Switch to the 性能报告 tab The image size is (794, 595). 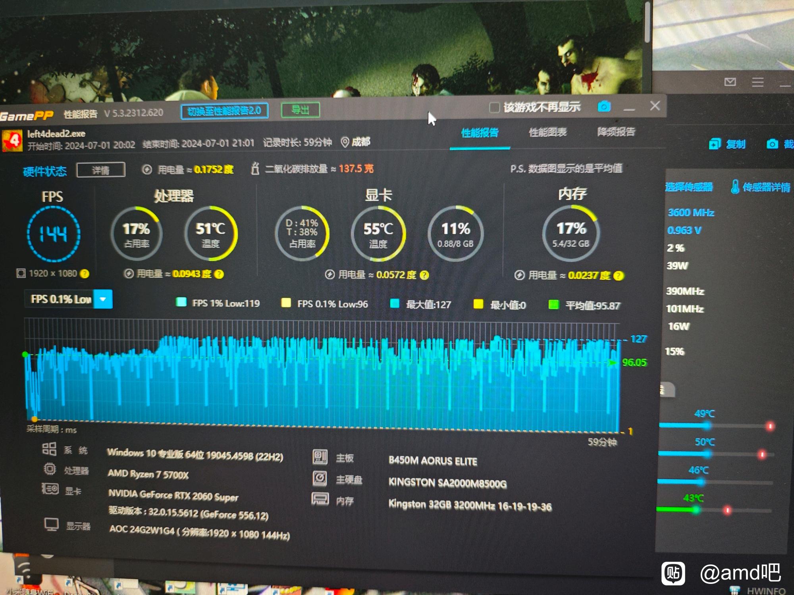click(x=480, y=133)
